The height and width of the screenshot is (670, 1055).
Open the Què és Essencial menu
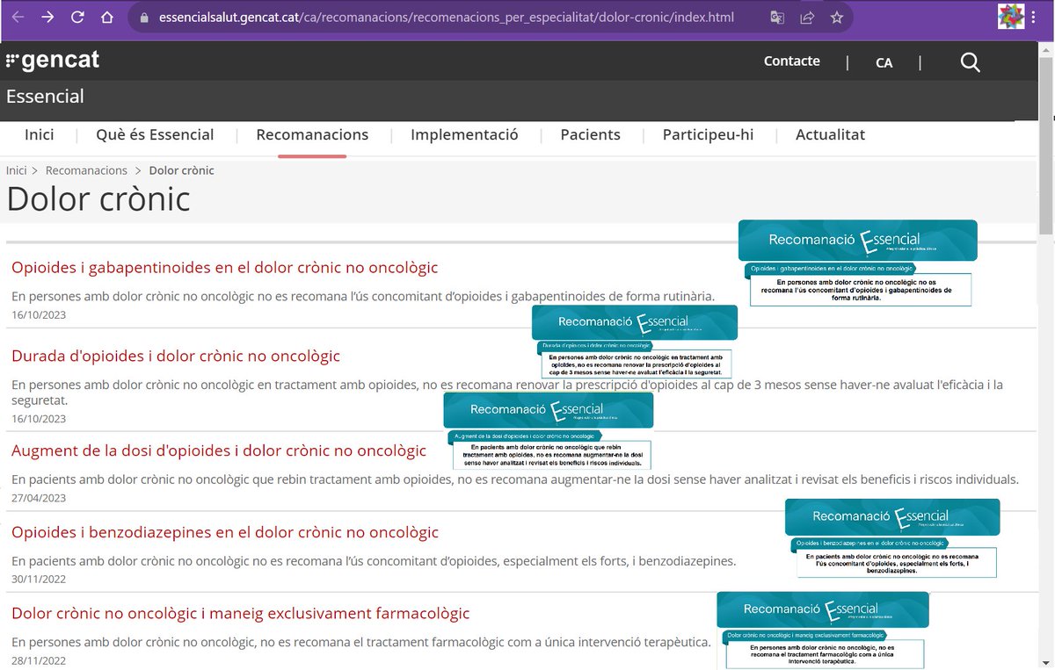click(x=155, y=135)
